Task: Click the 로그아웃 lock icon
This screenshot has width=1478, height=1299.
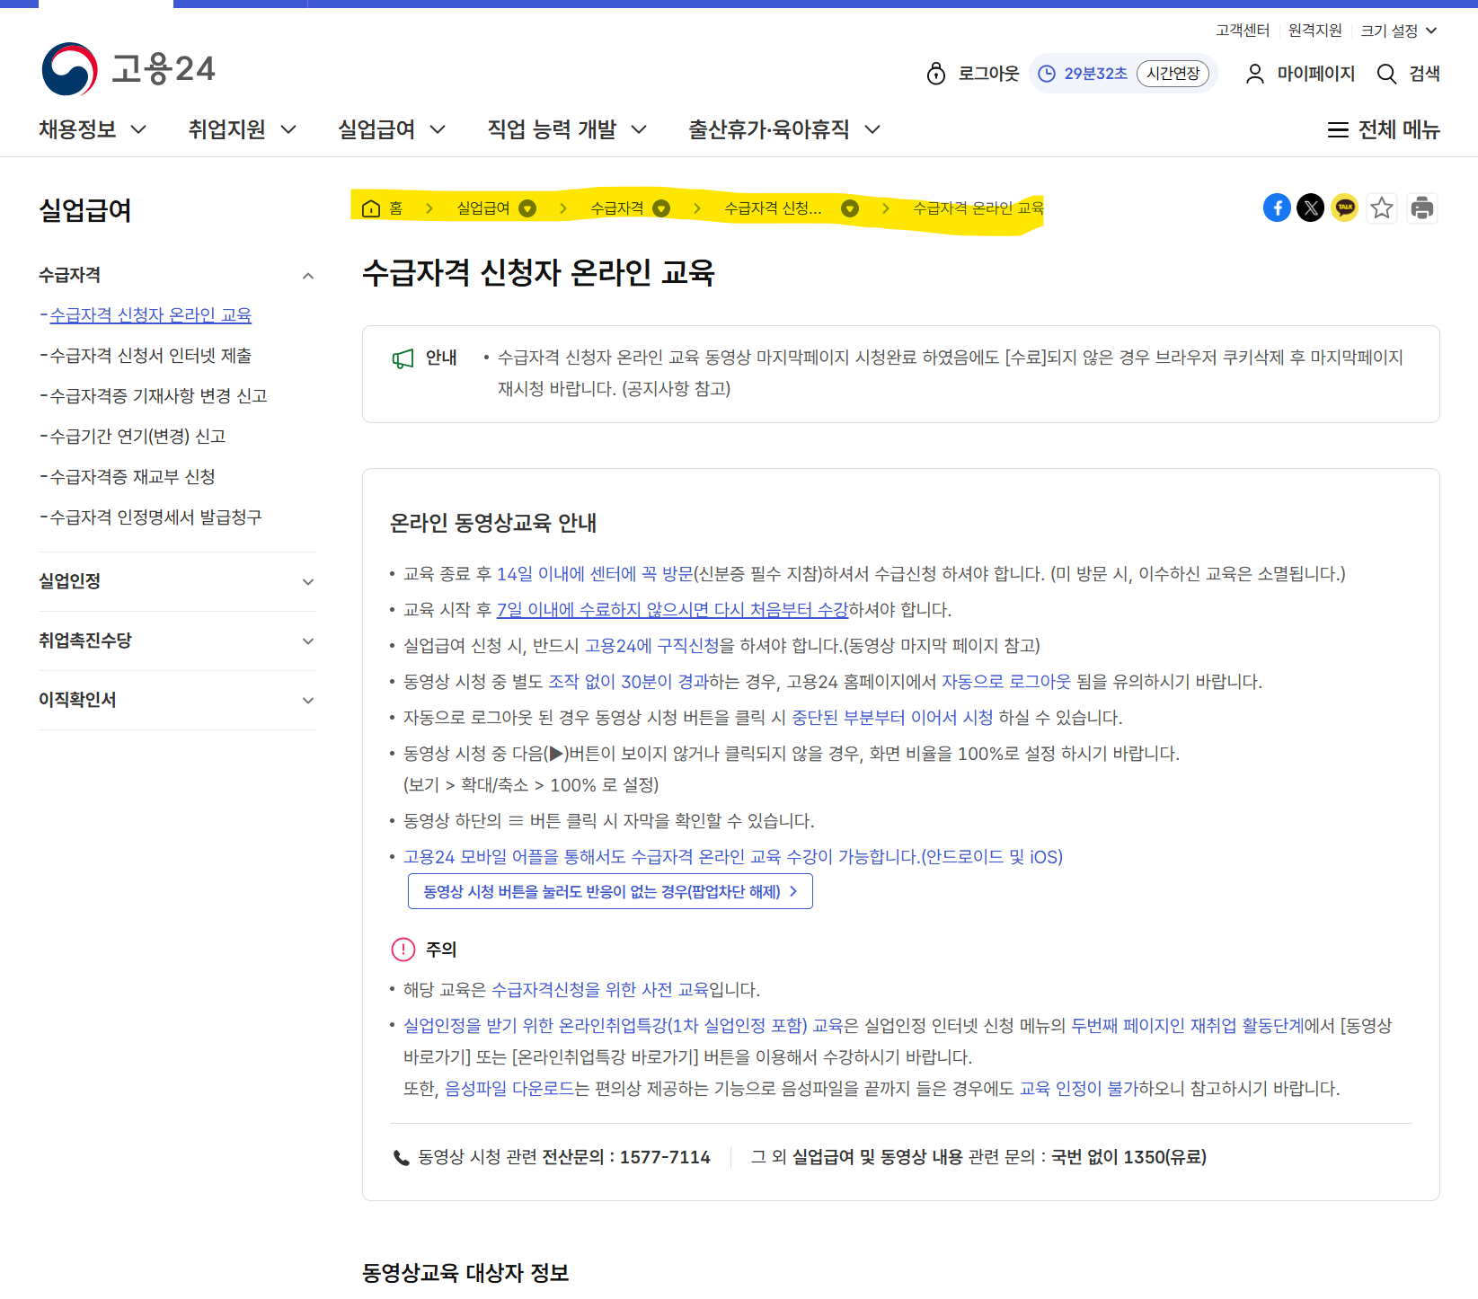Action: (x=936, y=74)
